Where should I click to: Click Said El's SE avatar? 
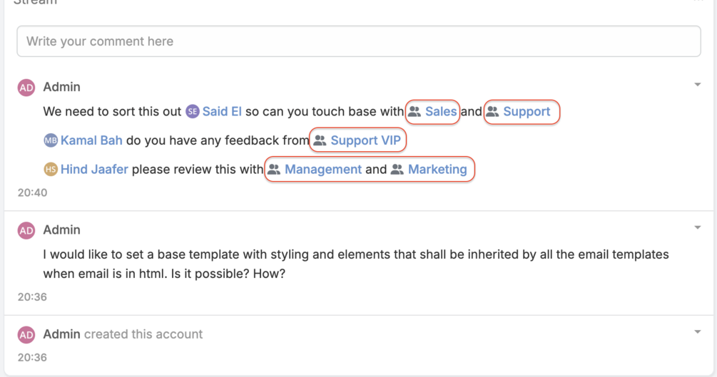[193, 112]
